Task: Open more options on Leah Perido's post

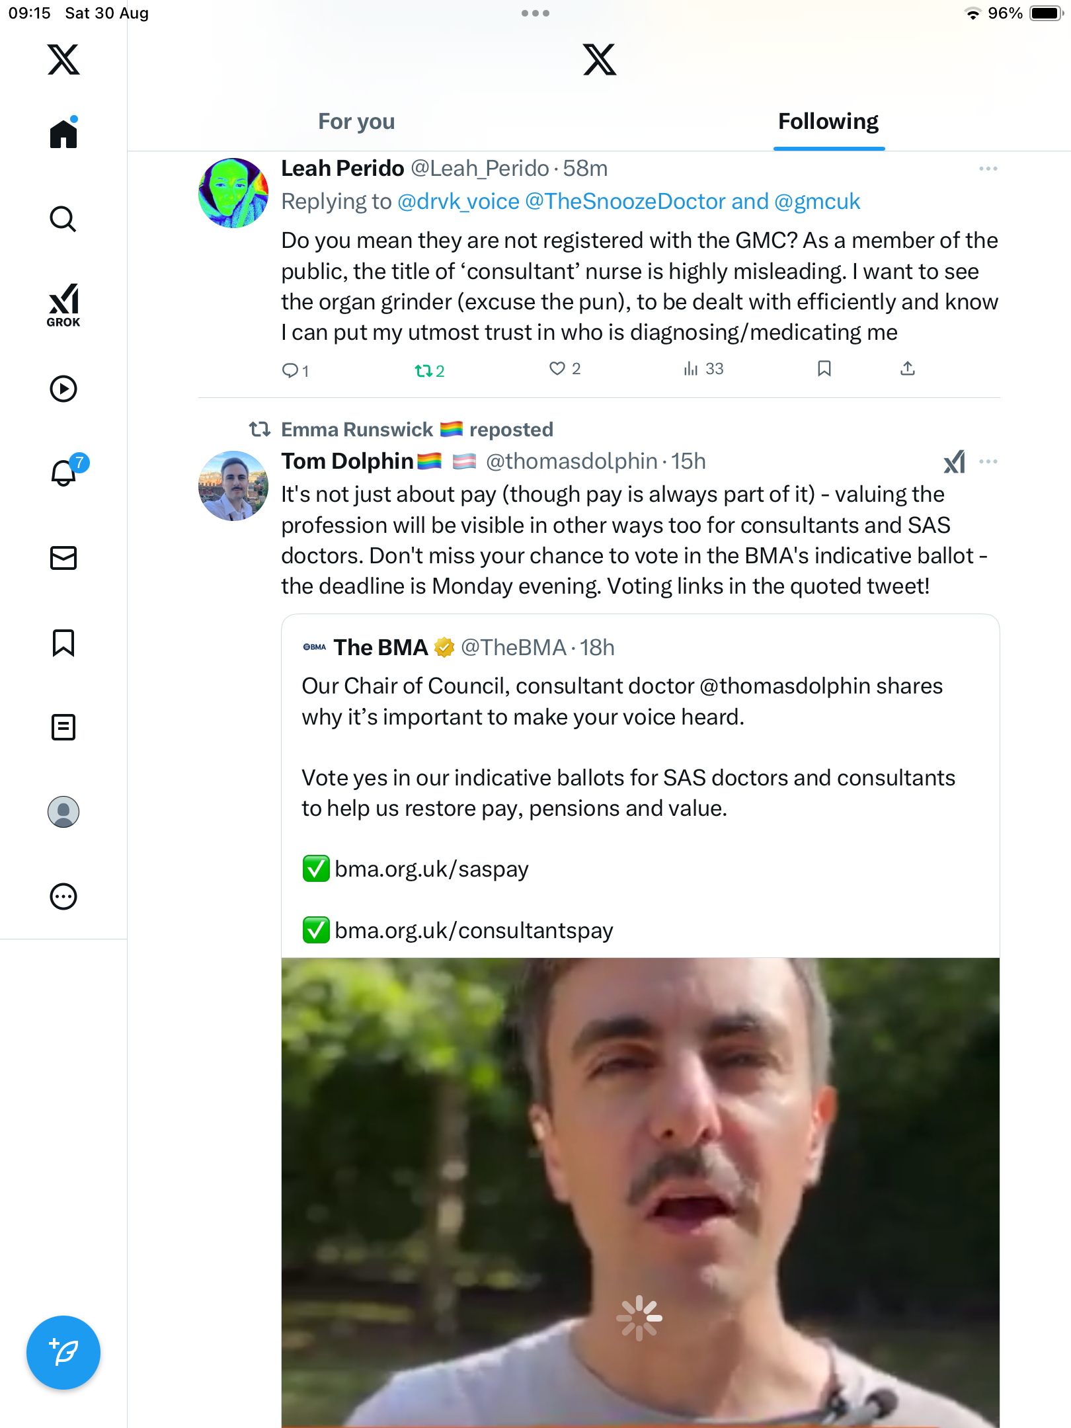Action: (x=988, y=169)
